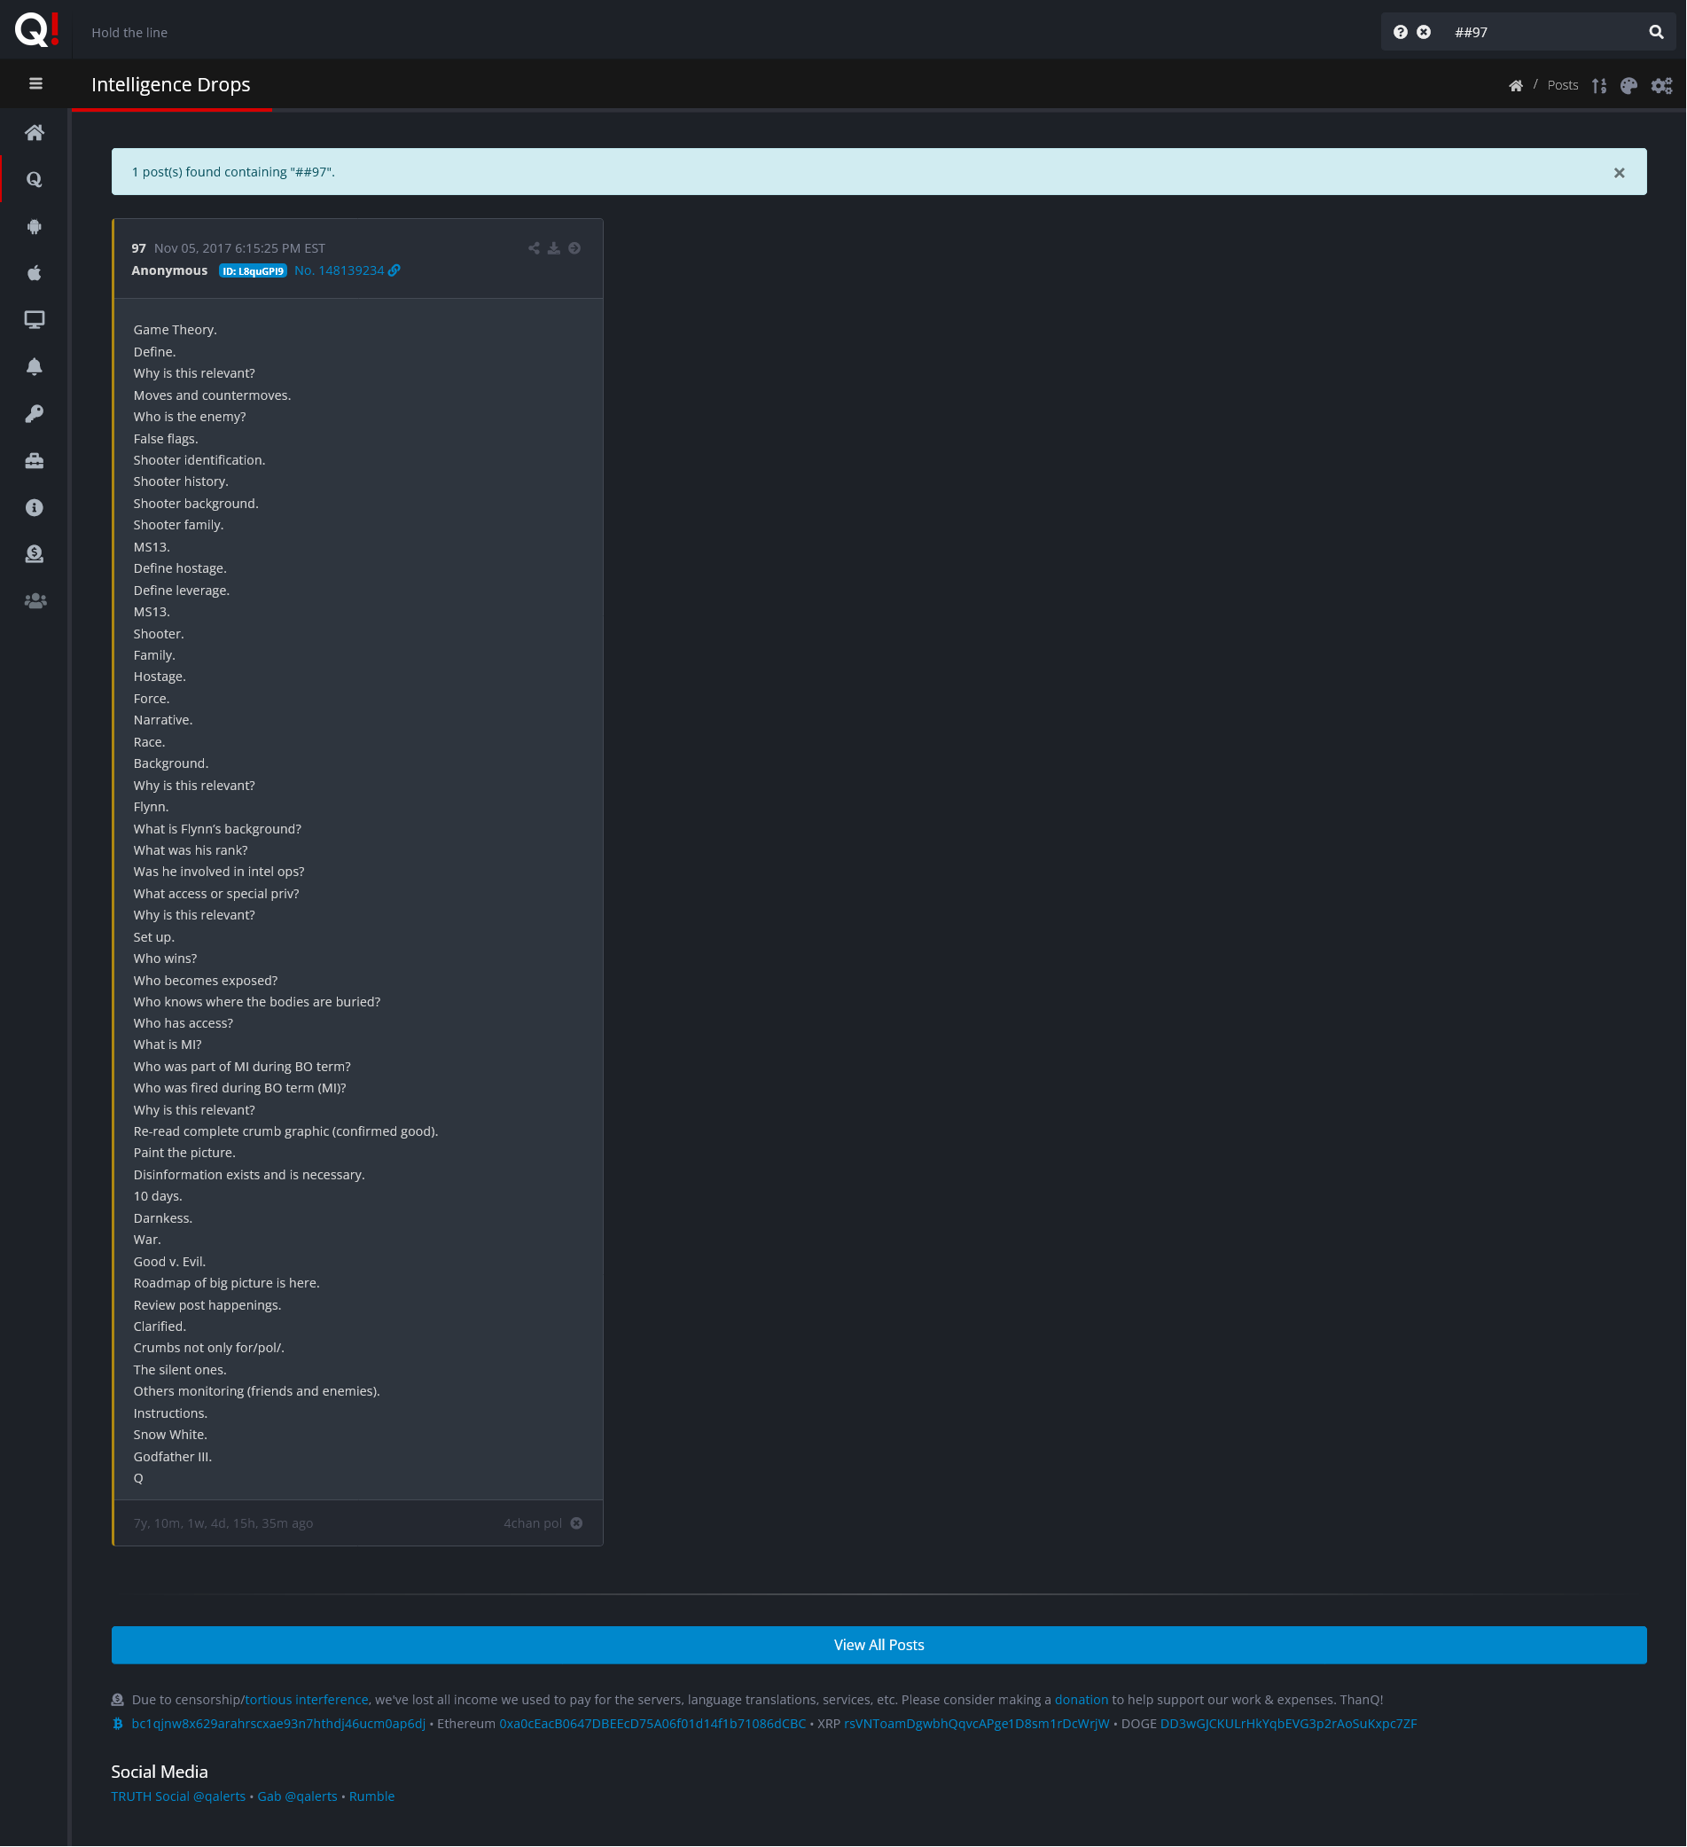Open the notifications bell in sidebar
The height and width of the screenshot is (1847, 1687).
(35, 366)
